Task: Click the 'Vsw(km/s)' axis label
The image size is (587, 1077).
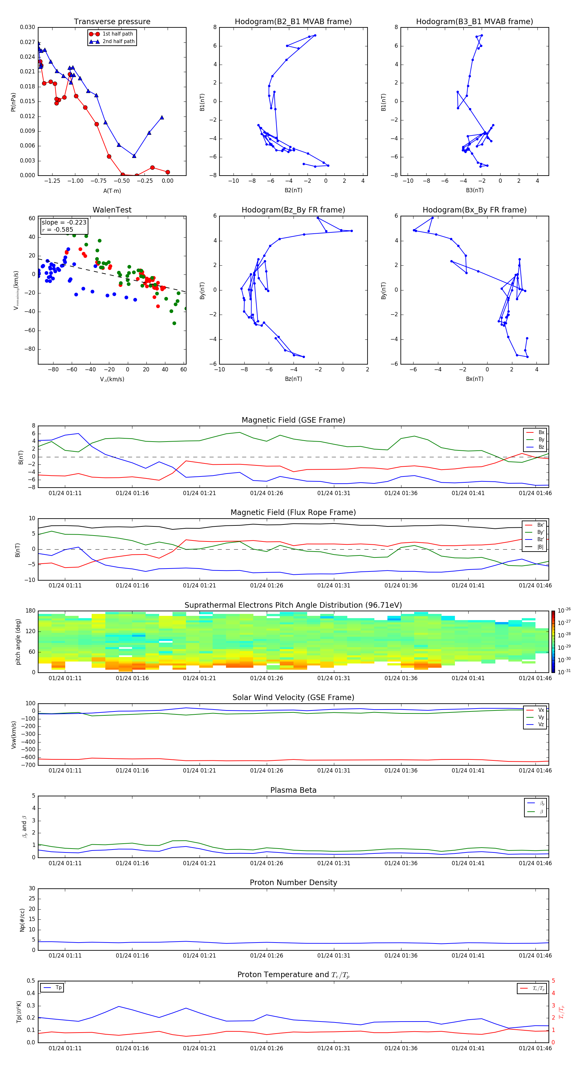Action: 14,735
